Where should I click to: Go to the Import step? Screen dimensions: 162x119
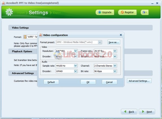(21, 13)
